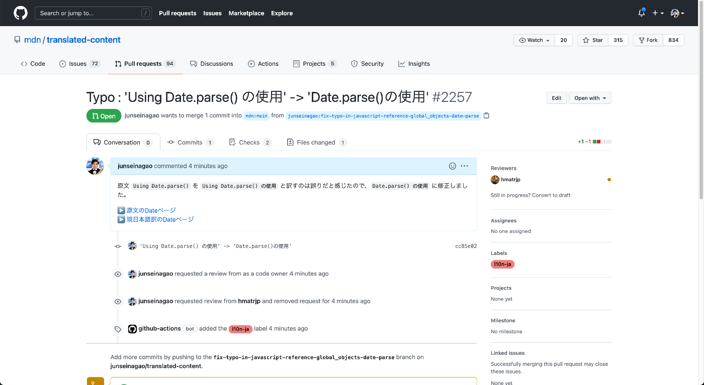Click the l10n-ja label in the timeline
The image size is (704, 385).
pos(240,329)
